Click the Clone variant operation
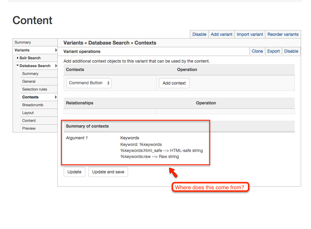 click(257, 51)
